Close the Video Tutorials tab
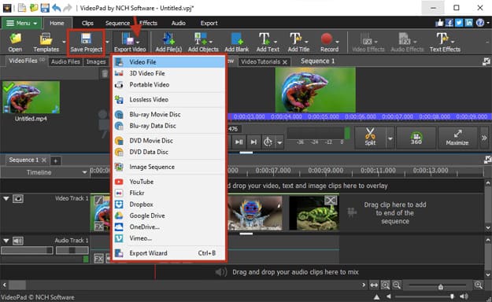This screenshot has height=302, width=492. (285, 62)
